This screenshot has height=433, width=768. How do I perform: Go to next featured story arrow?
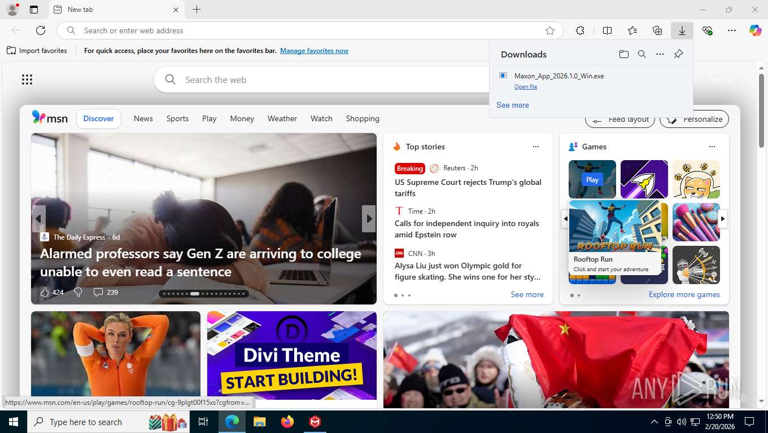369,219
